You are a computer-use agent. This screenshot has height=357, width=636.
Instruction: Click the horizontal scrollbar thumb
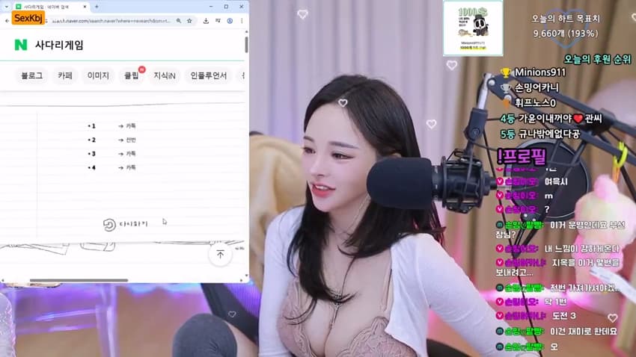[x=79, y=280]
